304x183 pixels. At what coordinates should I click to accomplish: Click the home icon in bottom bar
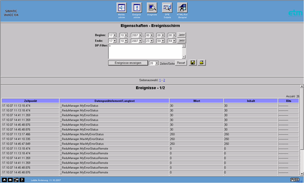4,180
